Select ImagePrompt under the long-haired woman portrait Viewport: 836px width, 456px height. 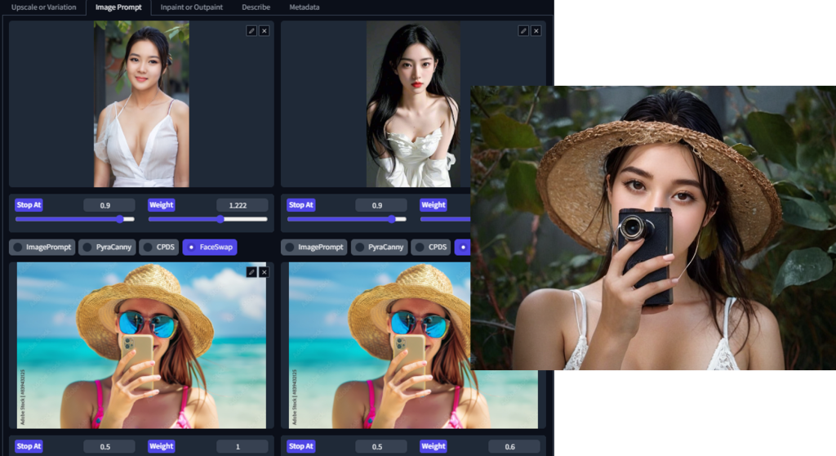[313, 247]
